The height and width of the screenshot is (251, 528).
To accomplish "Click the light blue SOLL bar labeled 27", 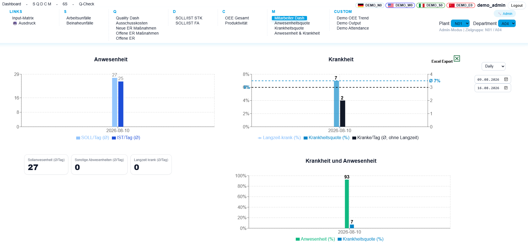I will coord(115,102).
